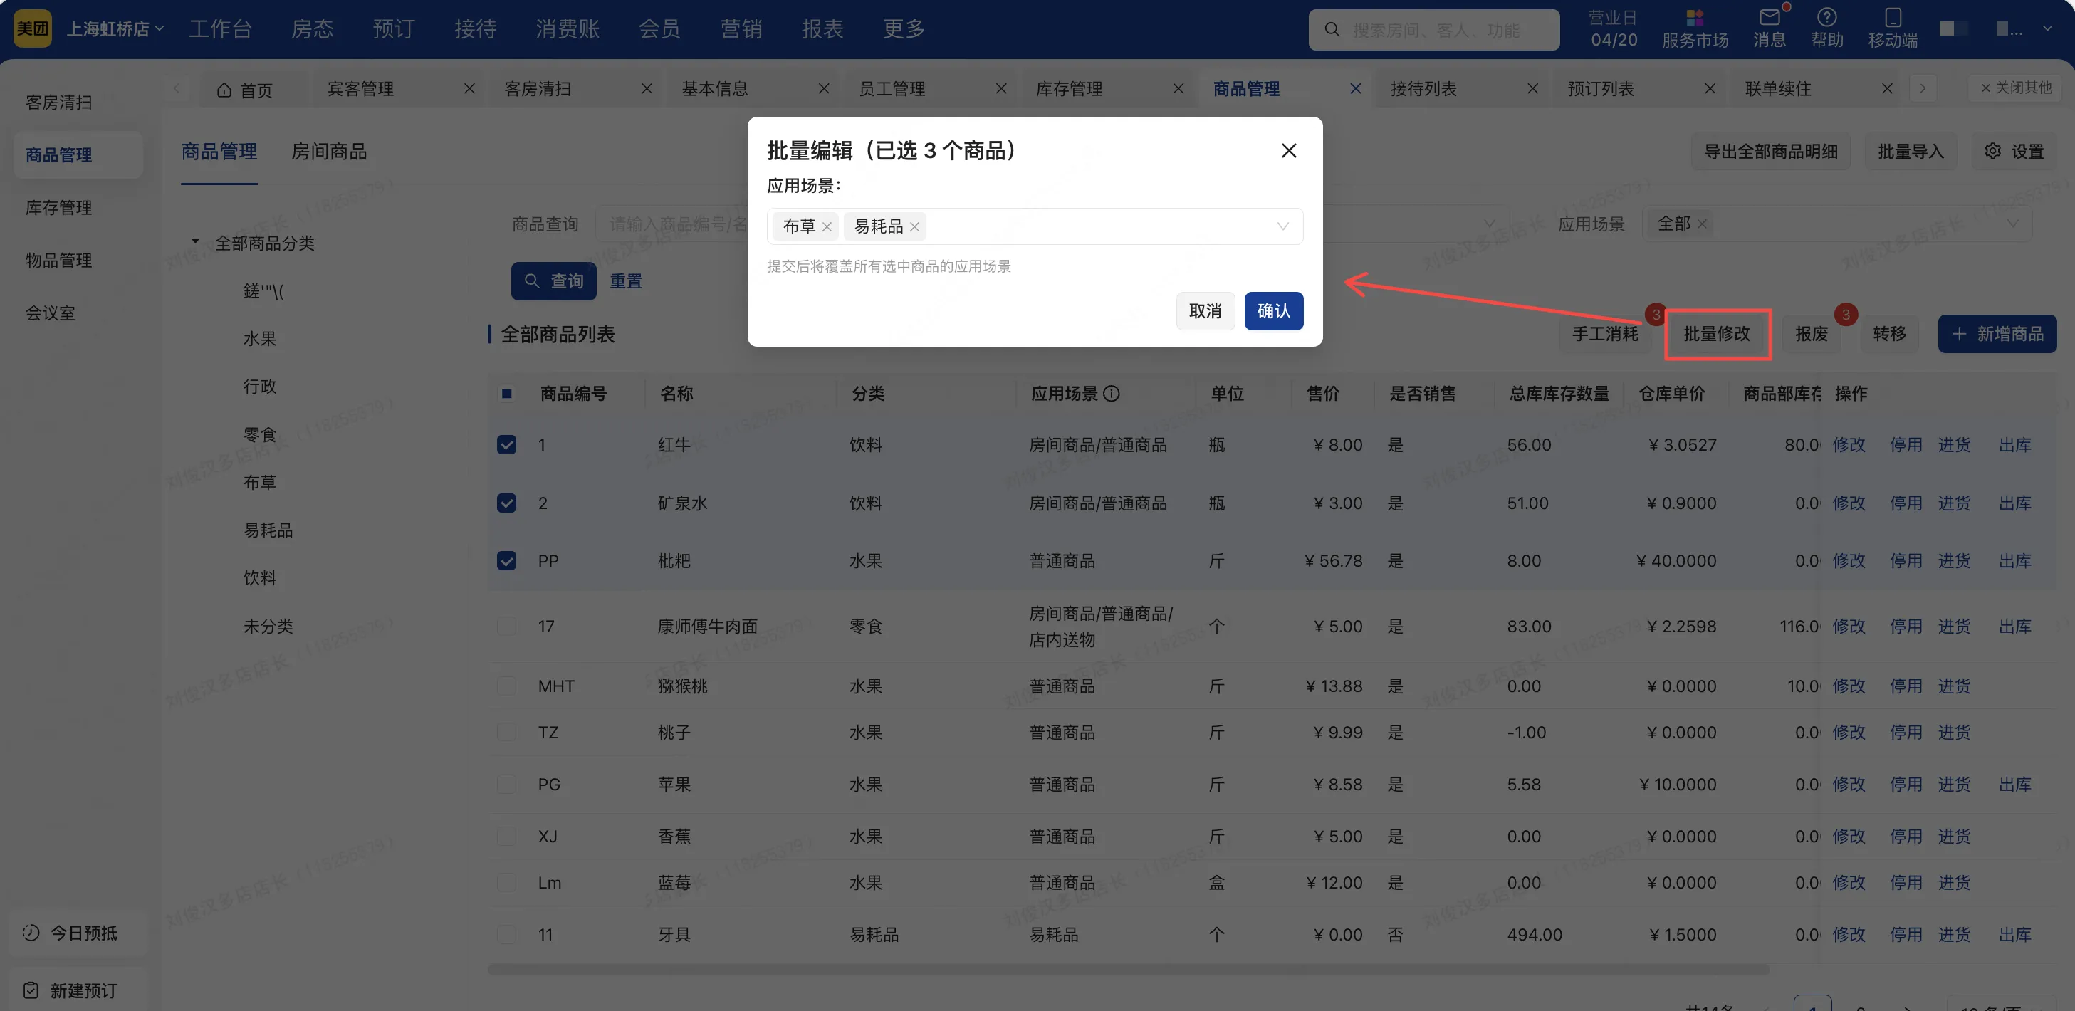Open the 上海虹桥店 store selector
Screen dimensions: 2075x1011
click(x=115, y=29)
